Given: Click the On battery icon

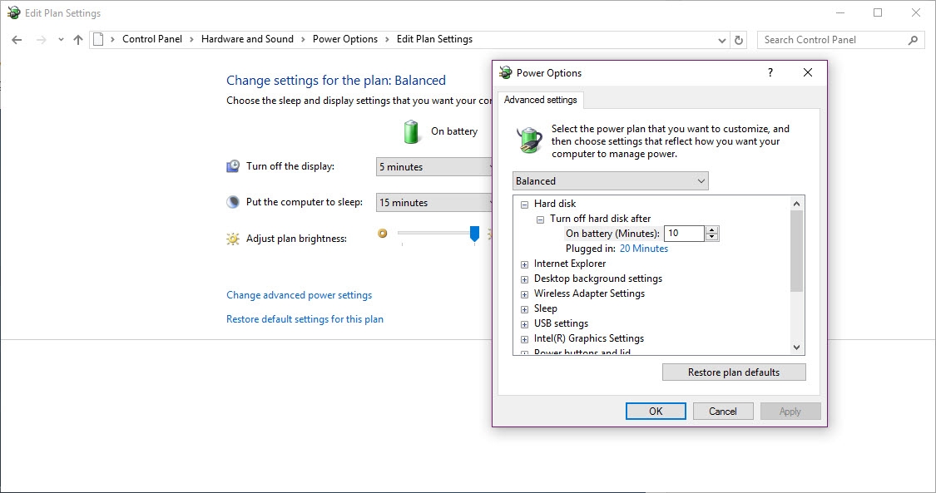Looking at the screenshot, I should (411, 131).
